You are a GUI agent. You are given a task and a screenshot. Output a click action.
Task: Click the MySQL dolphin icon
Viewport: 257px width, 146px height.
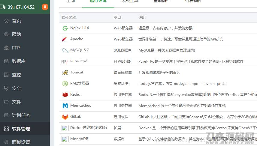[65, 50]
